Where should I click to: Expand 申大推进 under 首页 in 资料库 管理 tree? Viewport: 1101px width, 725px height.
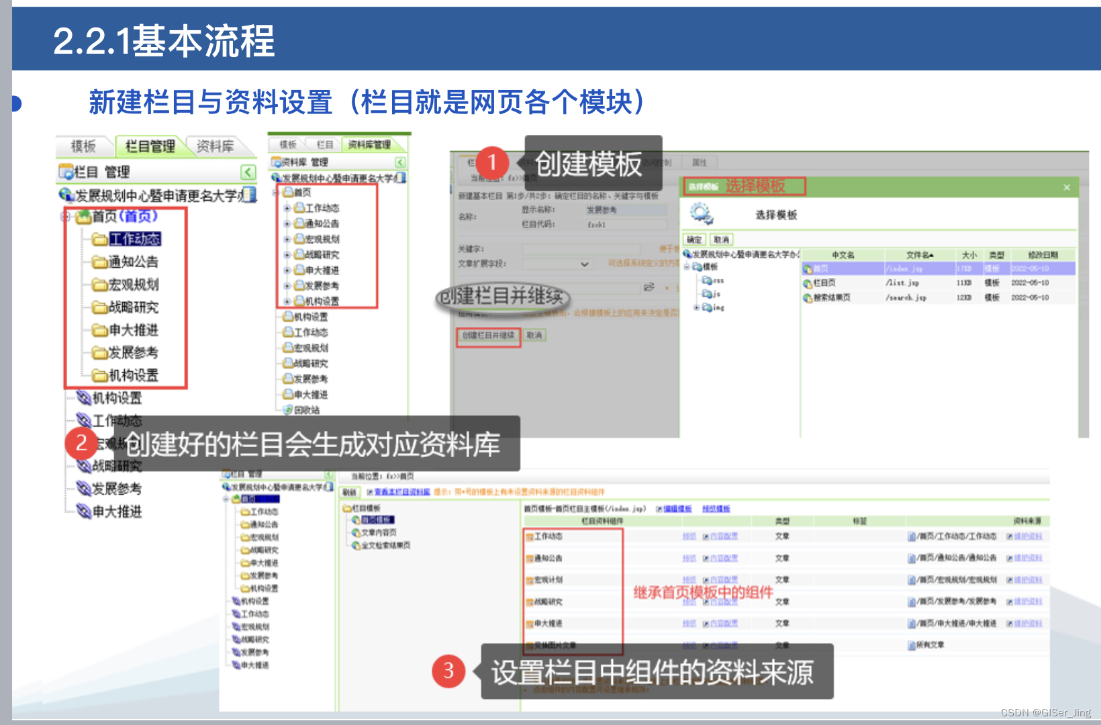click(x=287, y=270)
